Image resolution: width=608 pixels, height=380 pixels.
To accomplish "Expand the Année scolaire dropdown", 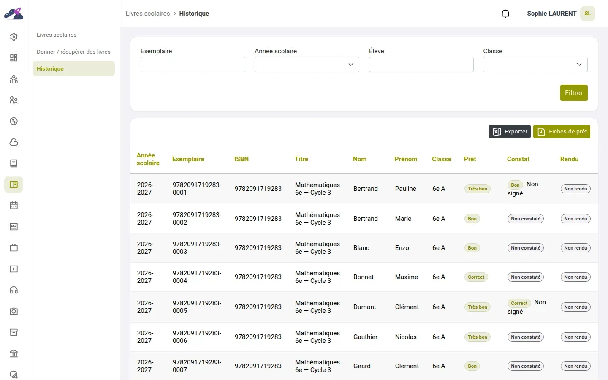I will 307,65.
